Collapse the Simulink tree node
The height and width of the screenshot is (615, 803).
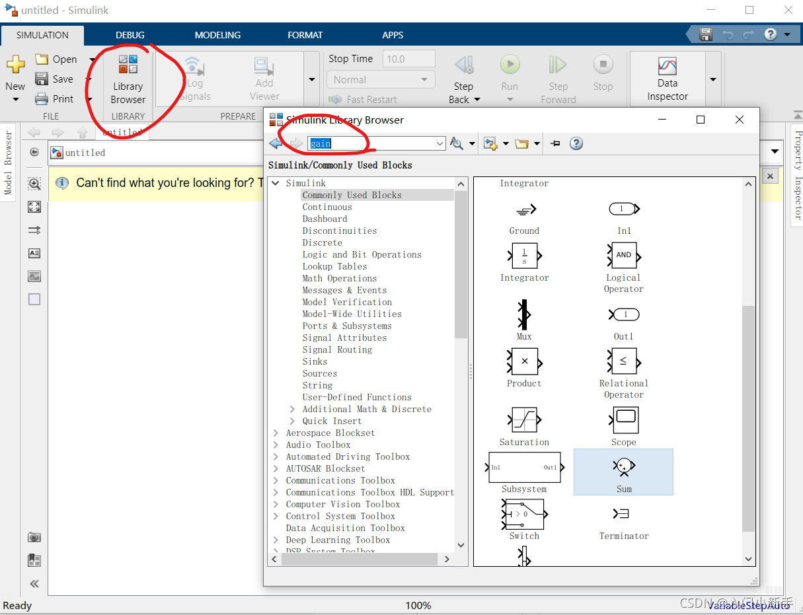(276, 183)
